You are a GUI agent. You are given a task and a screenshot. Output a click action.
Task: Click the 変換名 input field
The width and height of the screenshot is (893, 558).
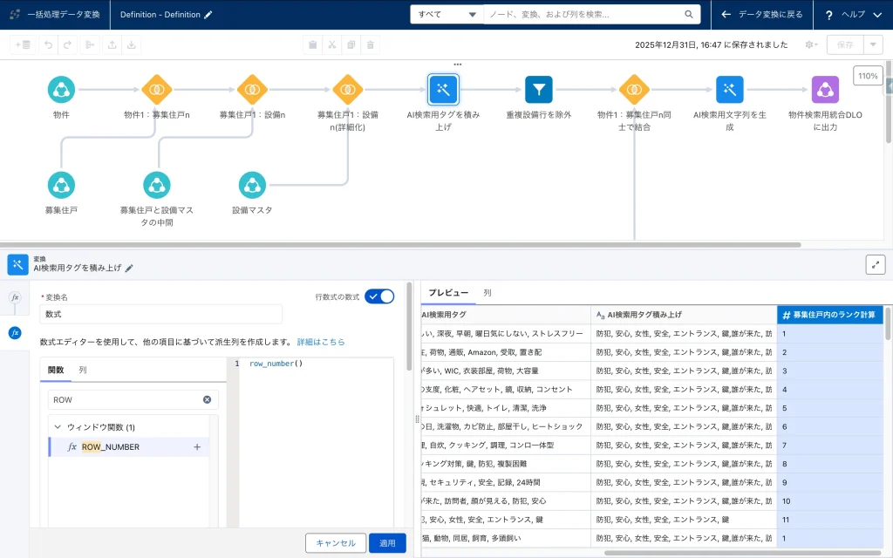pyautogui.click(x=161, y=314)
